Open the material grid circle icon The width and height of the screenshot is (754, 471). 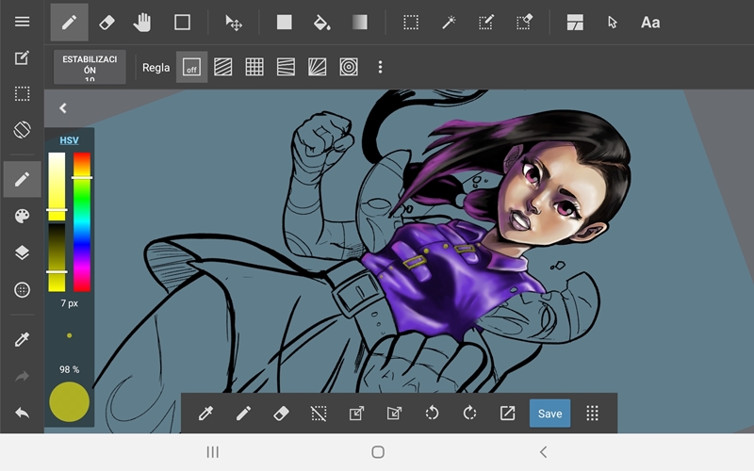coord(22,290)
